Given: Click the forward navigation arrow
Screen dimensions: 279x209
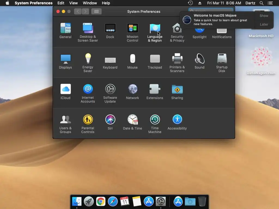Looking at the screenshot, I should [85, 11].
